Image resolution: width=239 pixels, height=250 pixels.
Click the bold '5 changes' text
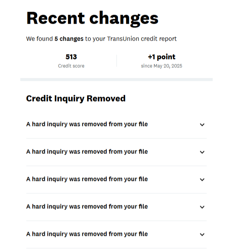(69, 39)
